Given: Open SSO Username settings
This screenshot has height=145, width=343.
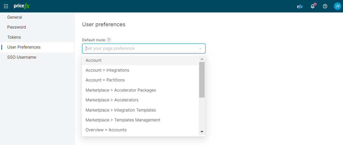Looking at the screenshot, I should (x=22, y=57).
